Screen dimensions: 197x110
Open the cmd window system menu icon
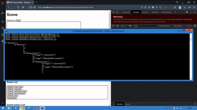pos(6,31)
